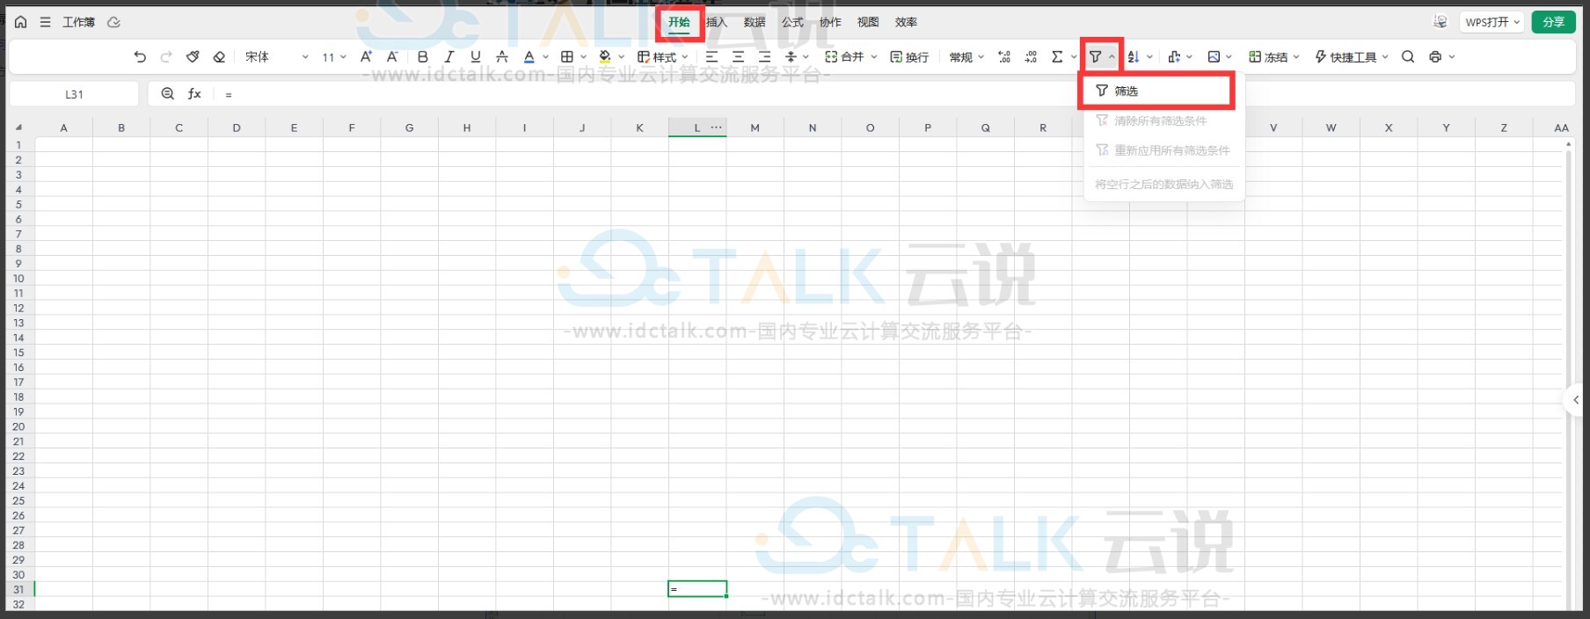Check the cloud sync status icon
This screenshot has width=1590, height=619.
point(113,22)
